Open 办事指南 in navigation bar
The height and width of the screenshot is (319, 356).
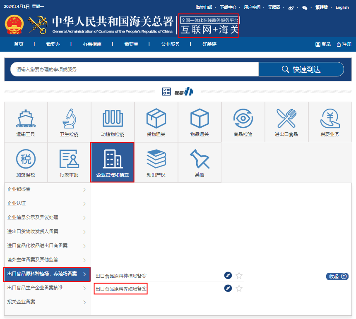point(92,44)
